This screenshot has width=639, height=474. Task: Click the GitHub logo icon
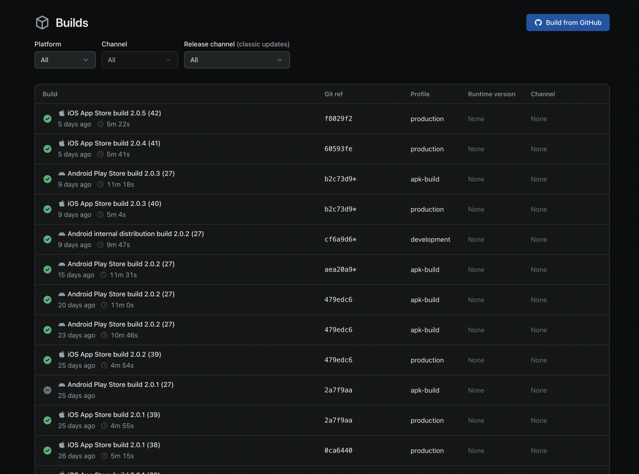(x=538, y=23)
